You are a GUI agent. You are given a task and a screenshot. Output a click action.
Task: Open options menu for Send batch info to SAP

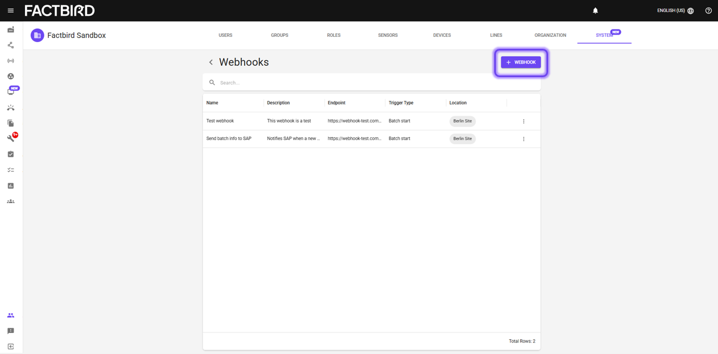(x=524, y=139)
